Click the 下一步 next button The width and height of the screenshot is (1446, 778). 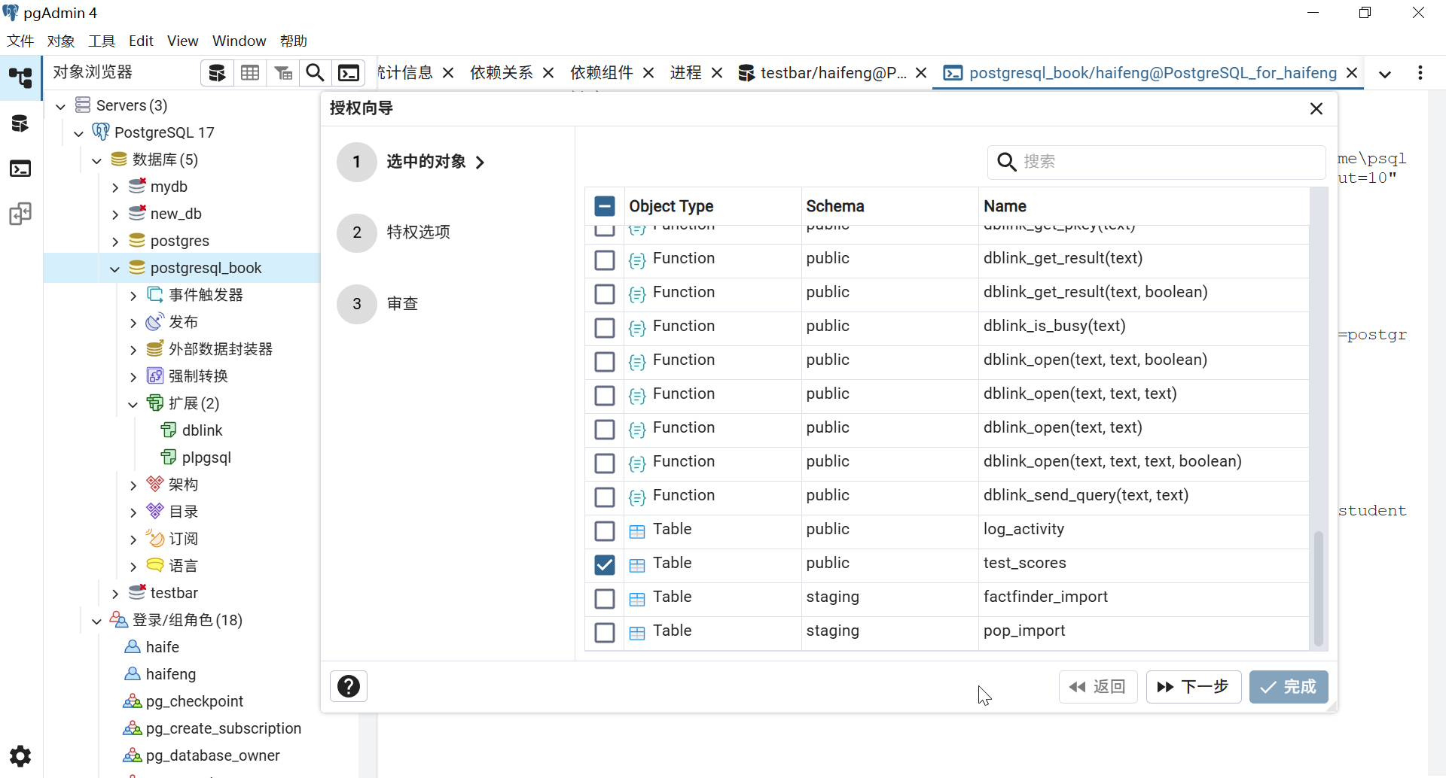coord(1193,687)
